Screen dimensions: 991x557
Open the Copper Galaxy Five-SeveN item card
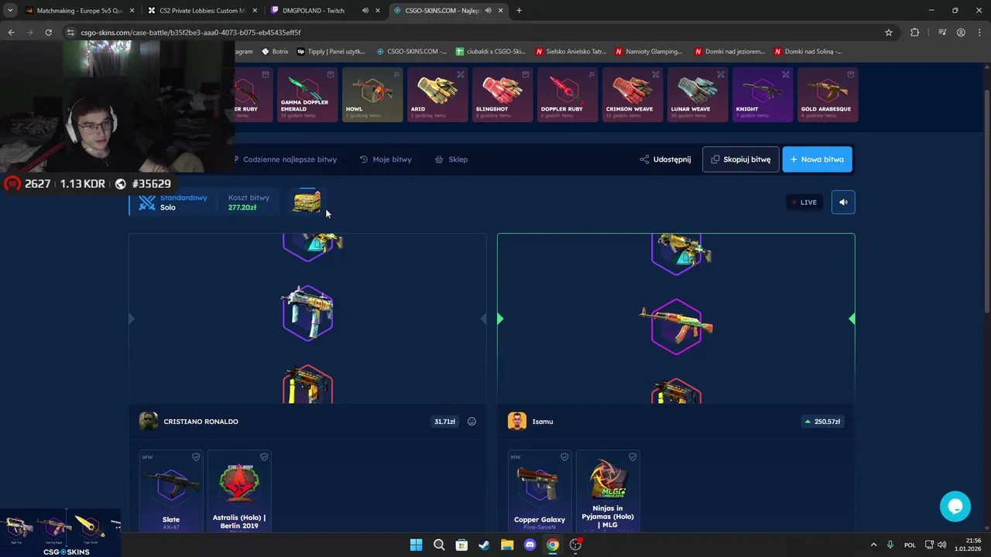click(x=540, y=491)
